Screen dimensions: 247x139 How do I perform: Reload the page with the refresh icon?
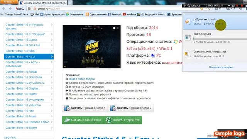tap(209, 8)
